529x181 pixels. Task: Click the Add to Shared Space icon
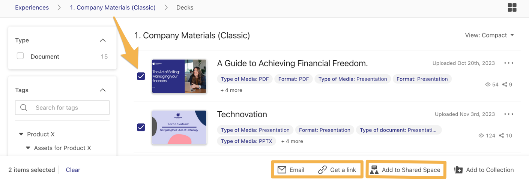(x=374, y=170)
